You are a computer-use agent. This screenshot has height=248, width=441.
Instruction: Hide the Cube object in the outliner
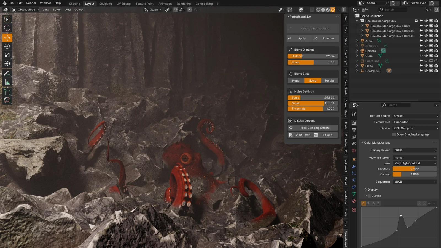(x=426, y=56)
